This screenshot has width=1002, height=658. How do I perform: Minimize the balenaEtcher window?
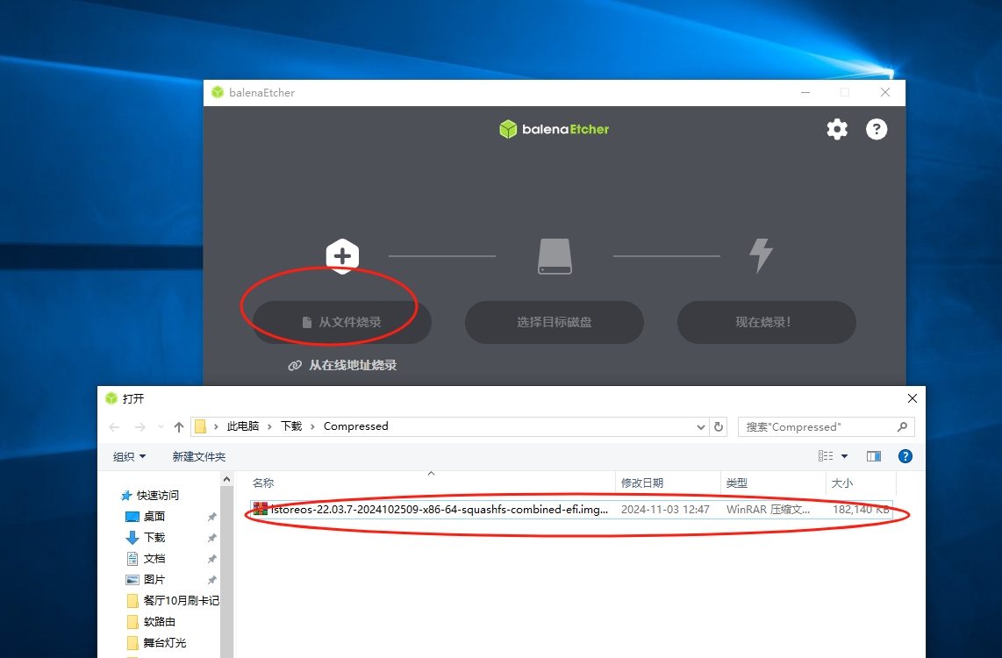pos(805,93)
